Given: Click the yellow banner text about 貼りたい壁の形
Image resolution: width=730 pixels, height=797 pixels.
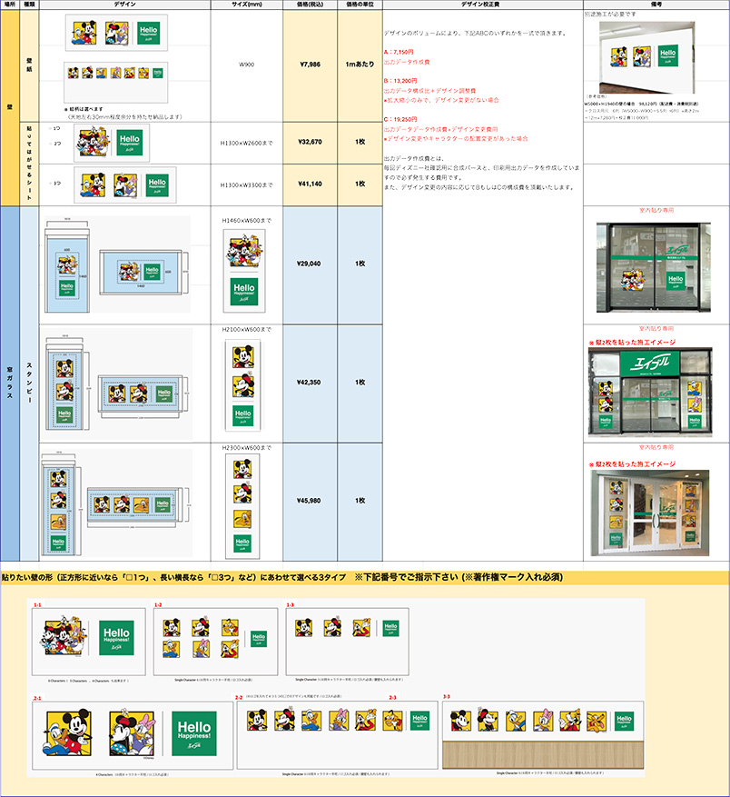Looking at the screenshot, I should tap(282, 577).
